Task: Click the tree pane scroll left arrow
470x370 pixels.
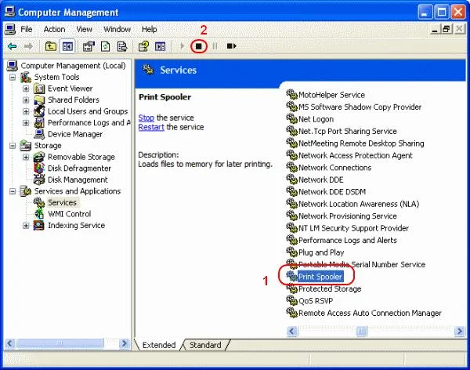Action: 9,343
